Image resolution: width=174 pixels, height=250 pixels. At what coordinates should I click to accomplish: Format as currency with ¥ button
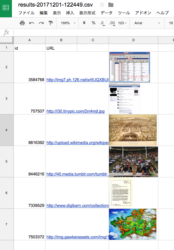coord(84,23)
